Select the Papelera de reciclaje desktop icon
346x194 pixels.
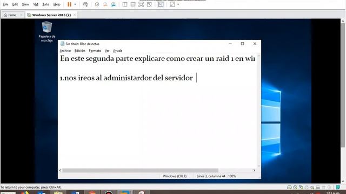pos(47,31)
